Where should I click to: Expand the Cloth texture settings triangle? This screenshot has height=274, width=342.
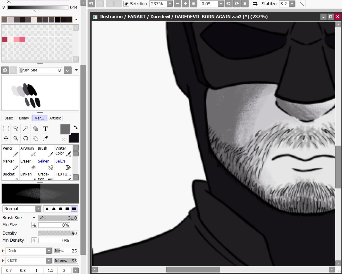coord(3,260)
